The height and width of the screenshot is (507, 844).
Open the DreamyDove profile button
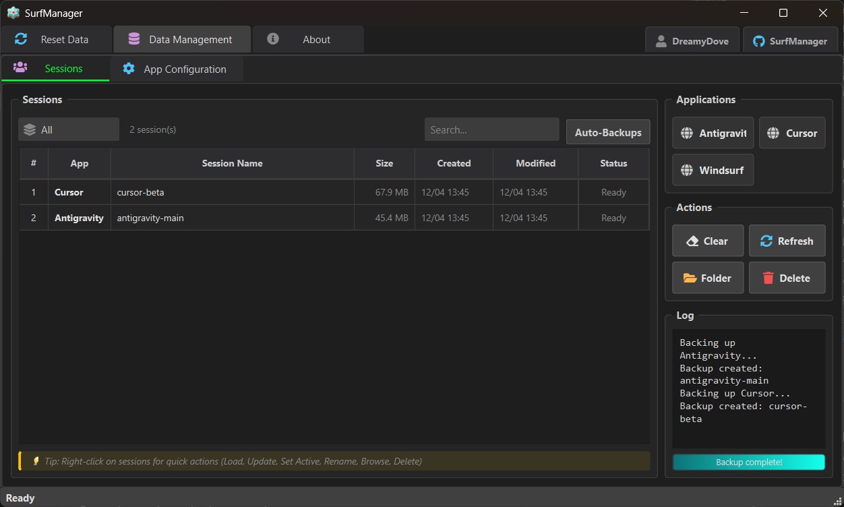point(692,40)
